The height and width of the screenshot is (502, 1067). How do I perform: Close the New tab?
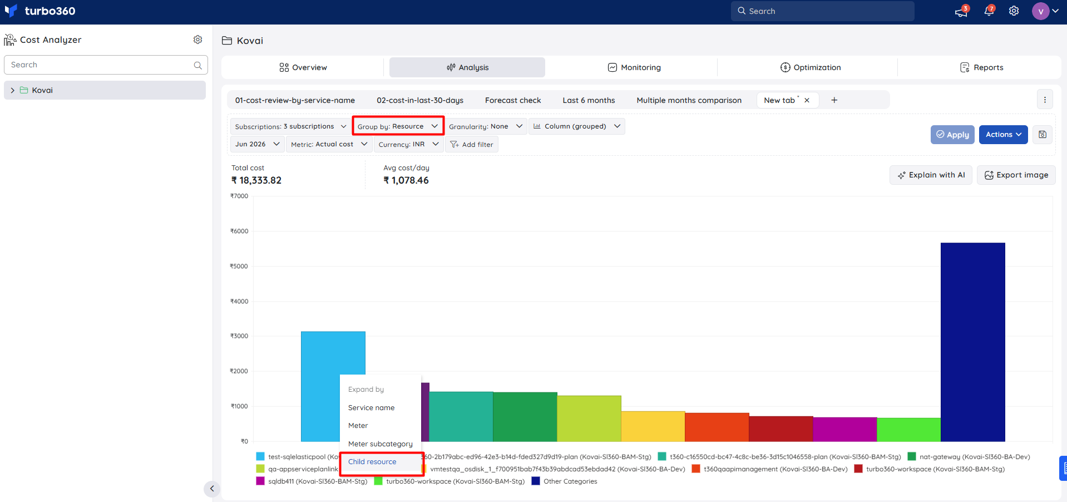click(807, 100)
